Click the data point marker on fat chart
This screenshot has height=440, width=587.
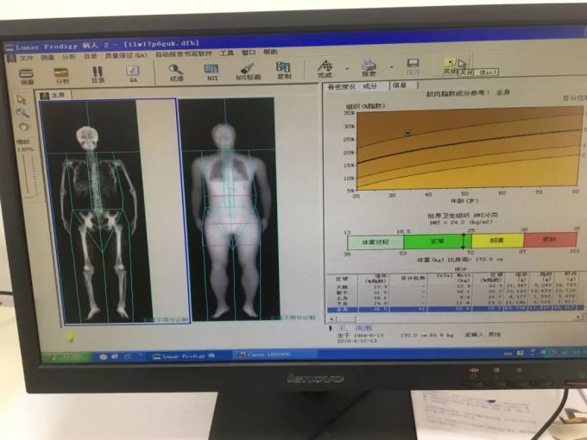(408, 133)
